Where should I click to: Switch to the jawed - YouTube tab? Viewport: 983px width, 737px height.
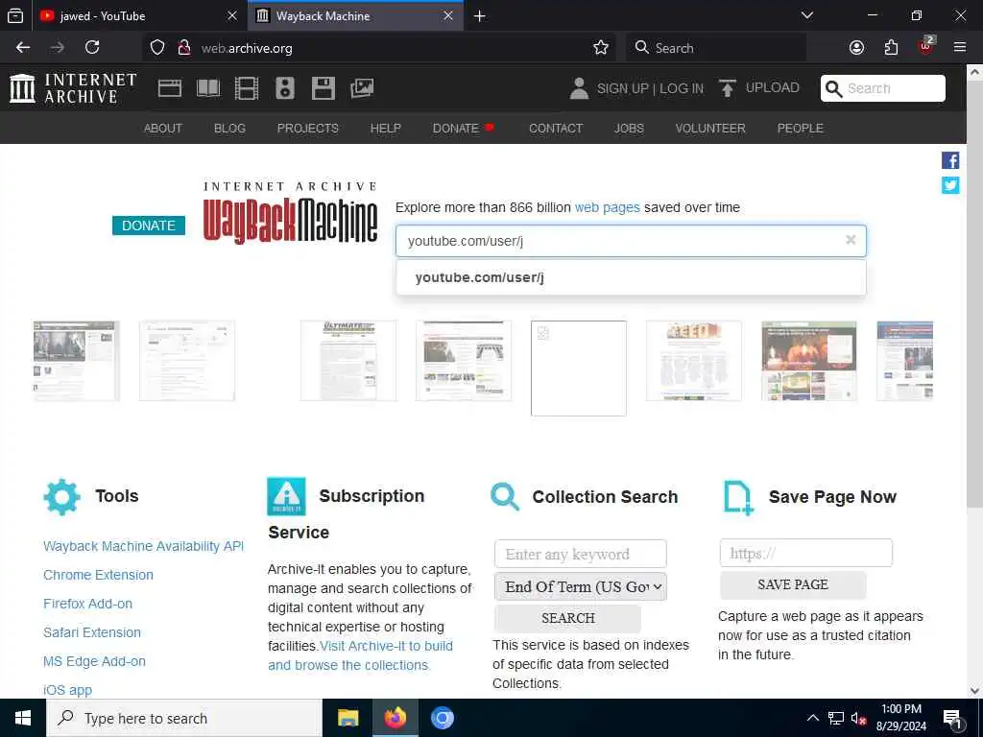tap(139, 15)
